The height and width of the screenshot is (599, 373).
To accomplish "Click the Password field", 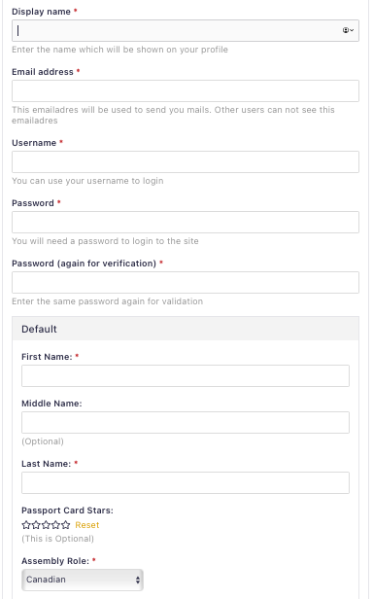I will point(186,223).
